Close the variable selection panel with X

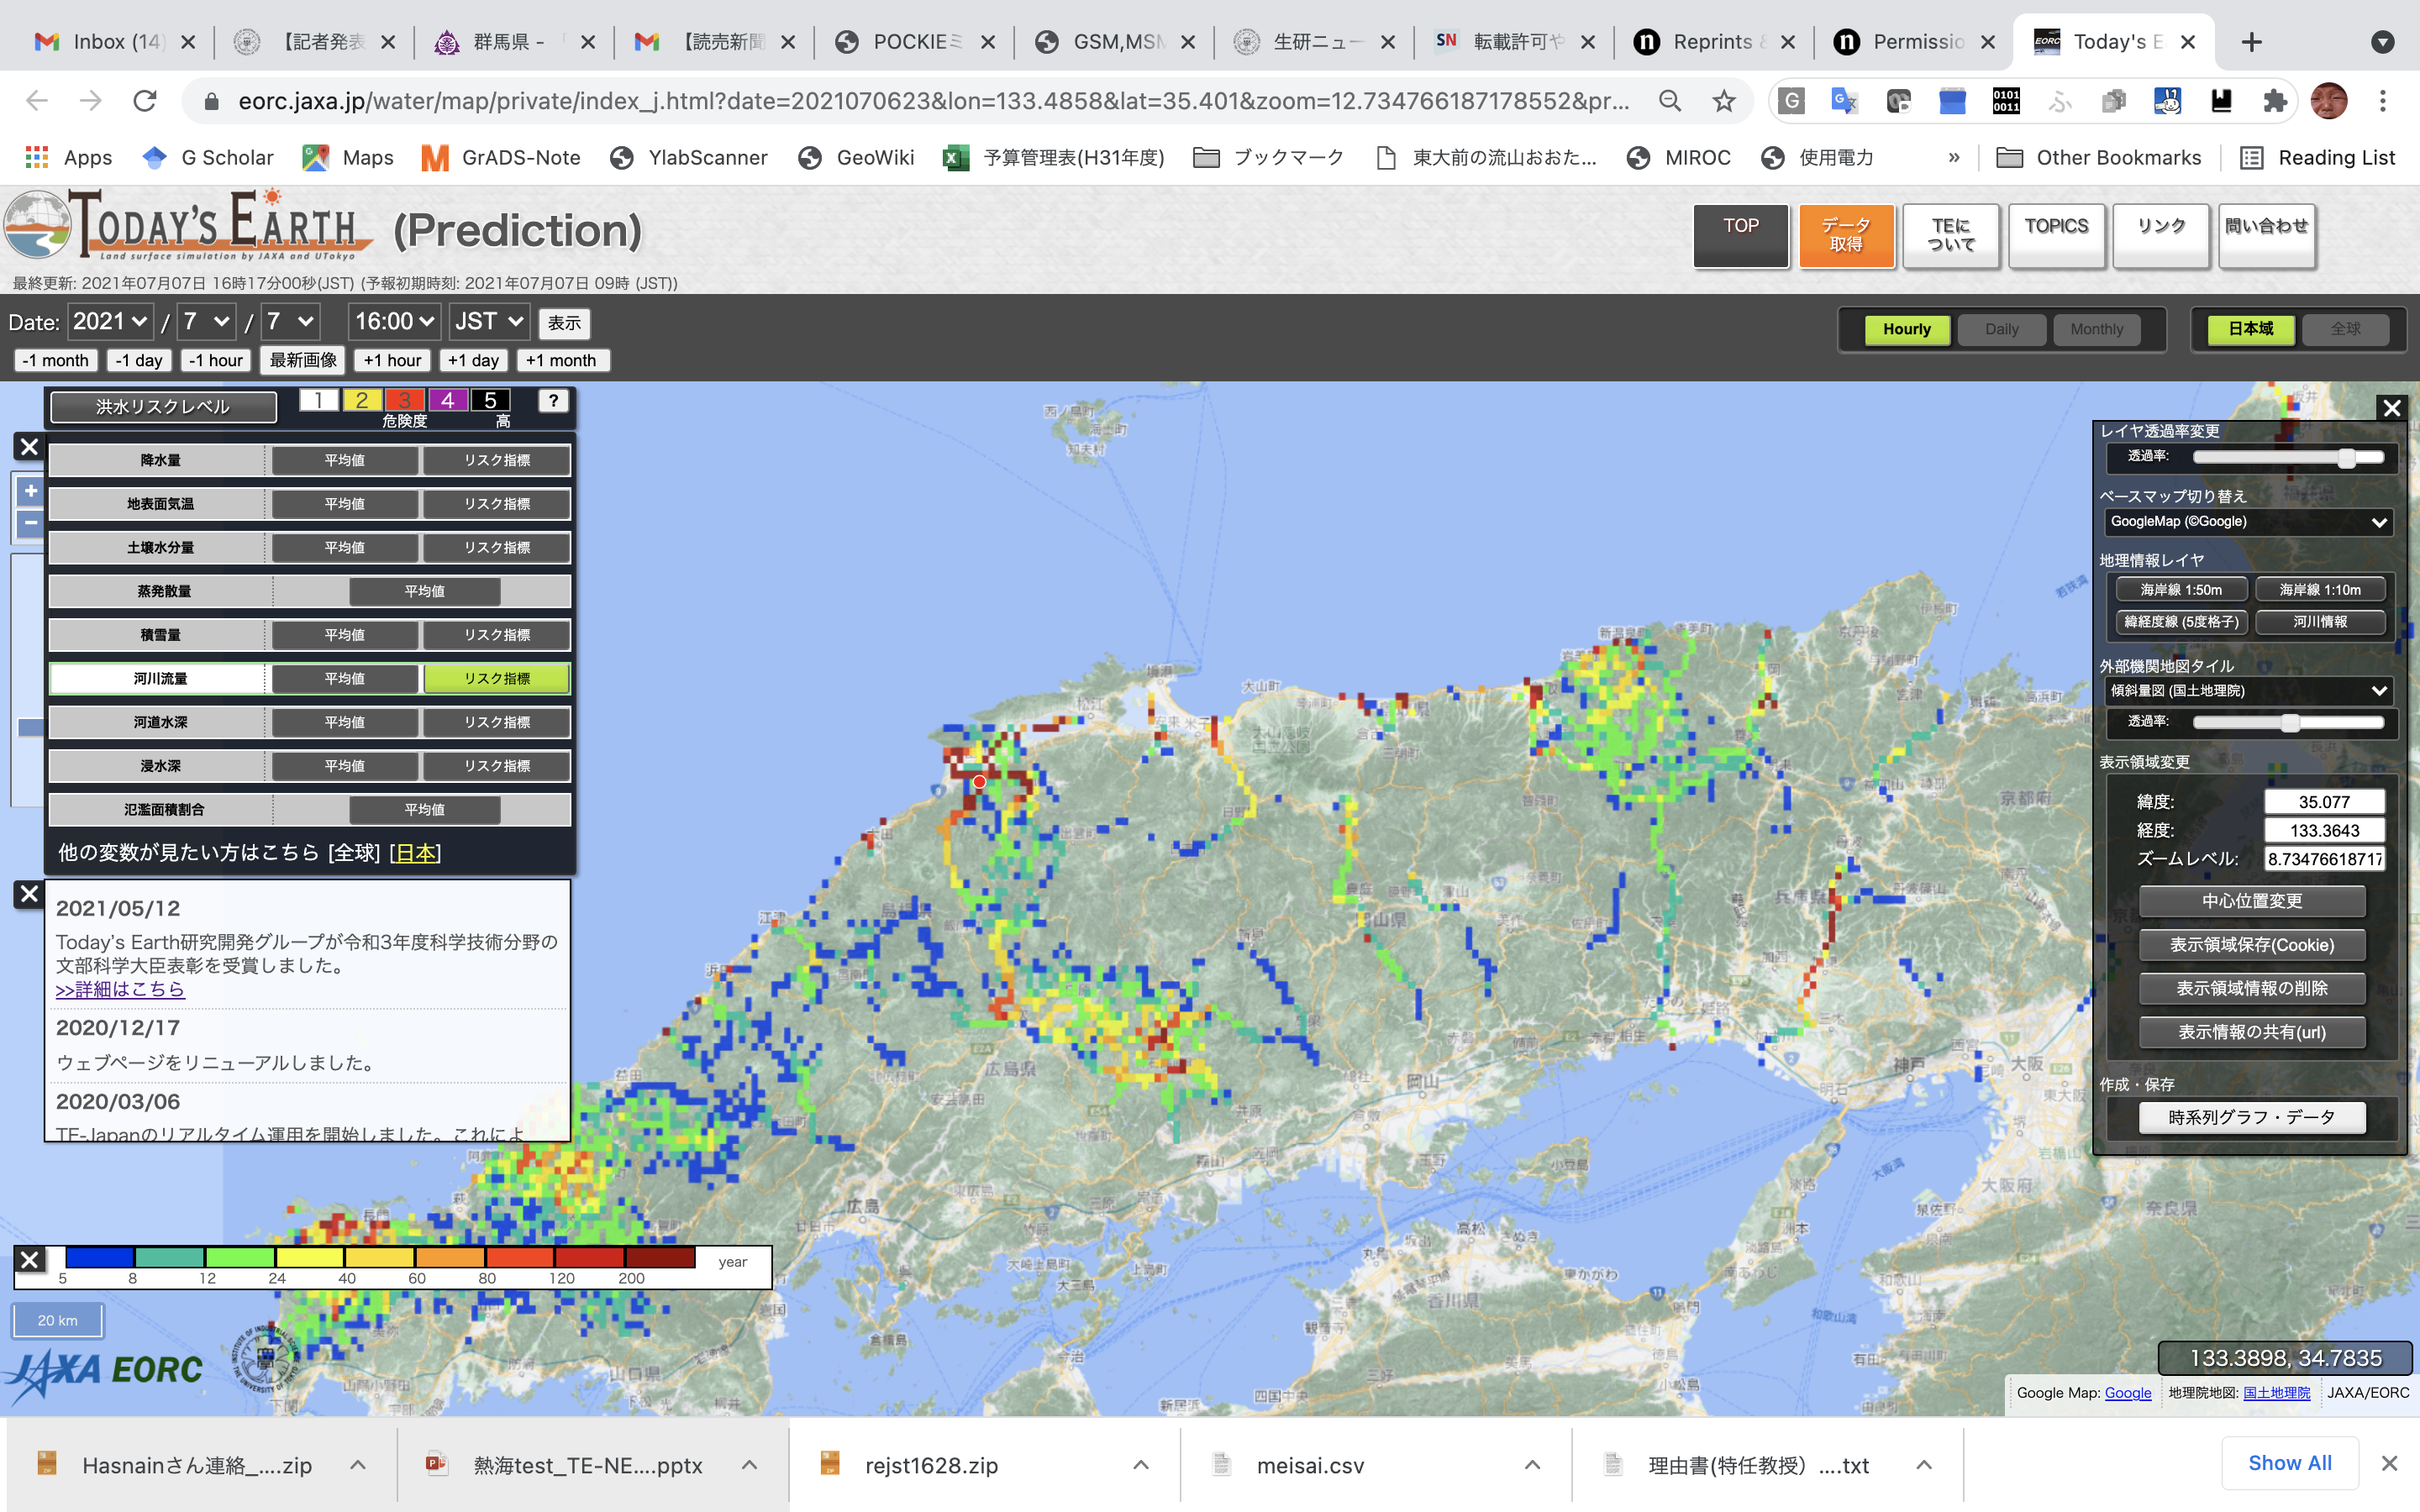click(x=29, y=446)
